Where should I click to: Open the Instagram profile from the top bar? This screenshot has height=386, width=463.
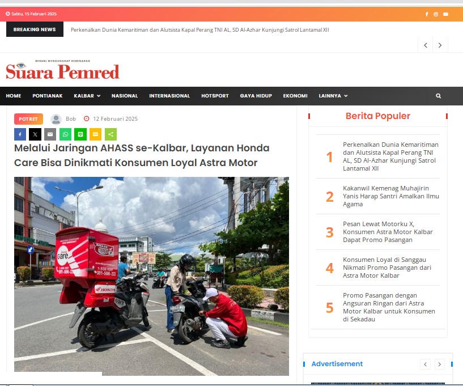pos(436,14)
